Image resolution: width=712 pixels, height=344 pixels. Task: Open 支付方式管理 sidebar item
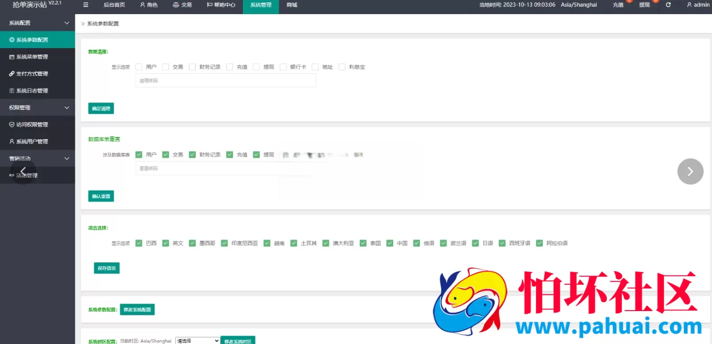pyautogui.click(x=32, y=74)
